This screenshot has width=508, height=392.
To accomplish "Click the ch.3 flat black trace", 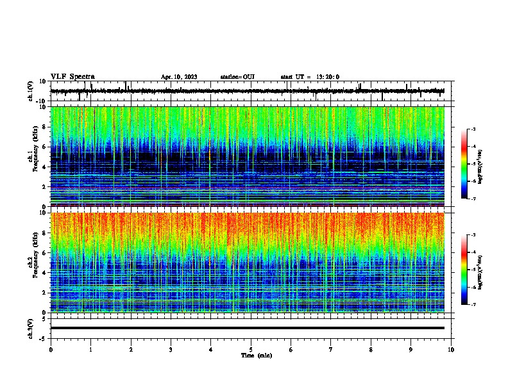I will pos(247,328).
